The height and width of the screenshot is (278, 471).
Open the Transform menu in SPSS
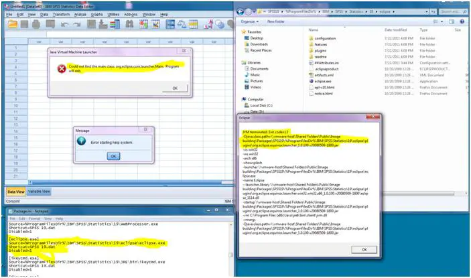tap(61, 15)
